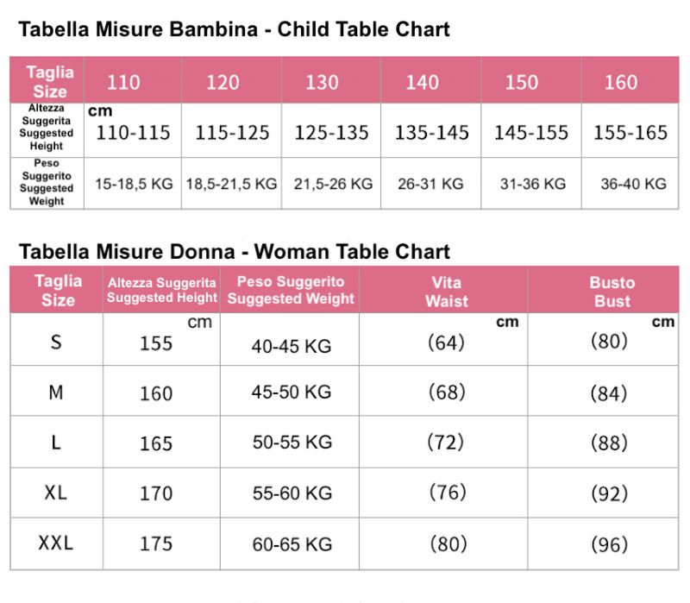Image resolution: width=690 pixels, height=603 pixels.
Task: Click the woman size XL row label
Action: click(x=56, y=493)
